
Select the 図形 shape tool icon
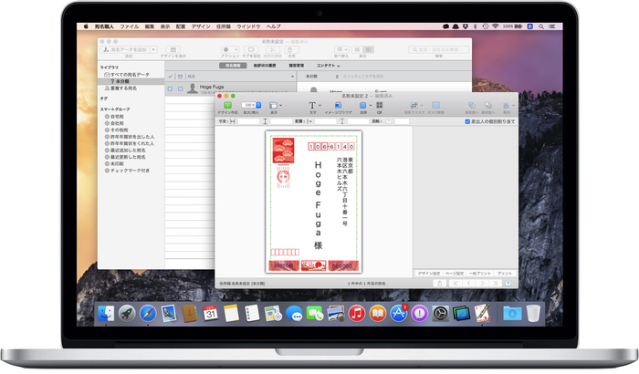362,105
